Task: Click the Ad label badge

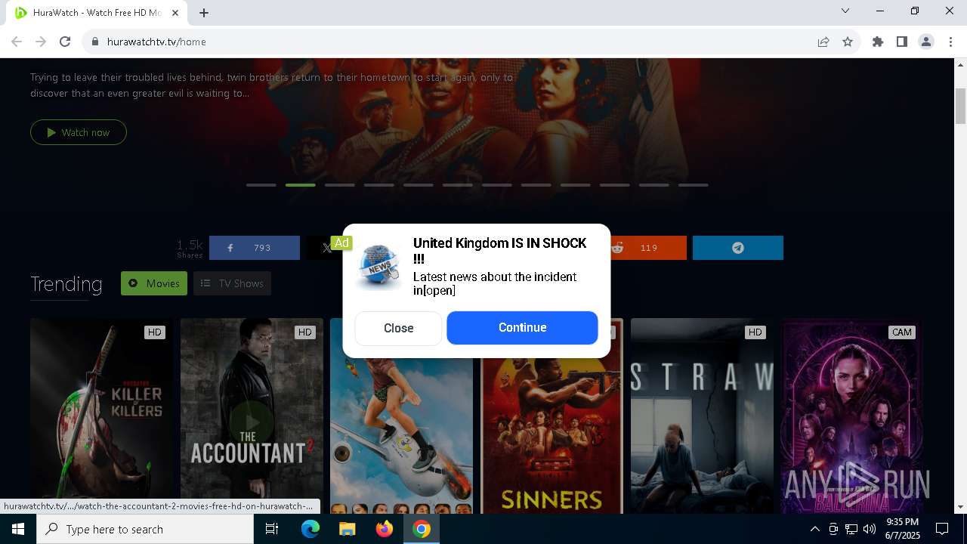Action: point(341,243)
